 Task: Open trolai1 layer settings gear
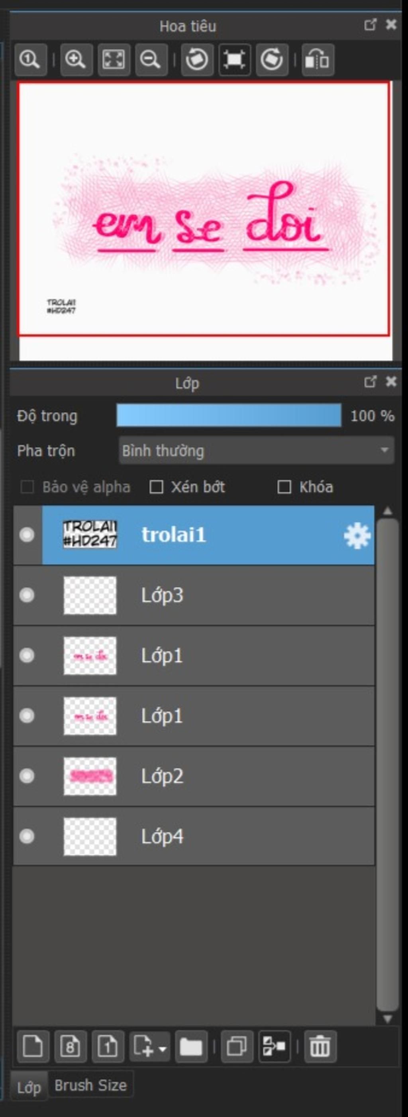coord(357,536)
